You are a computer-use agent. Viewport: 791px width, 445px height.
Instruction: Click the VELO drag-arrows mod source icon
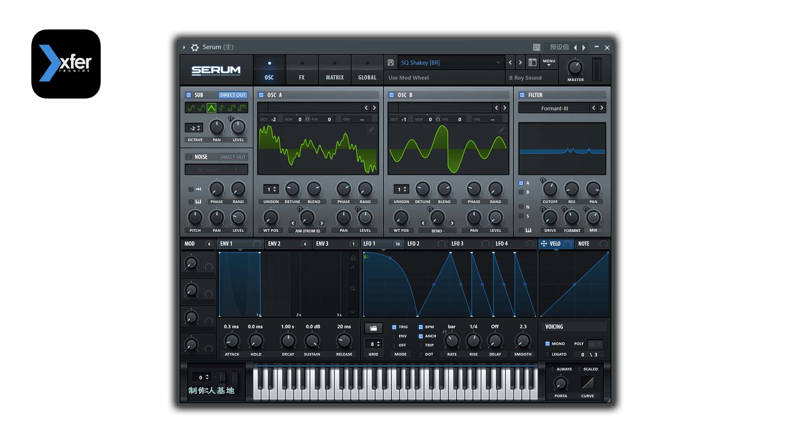pyautogui.click(x=544, y=244)
